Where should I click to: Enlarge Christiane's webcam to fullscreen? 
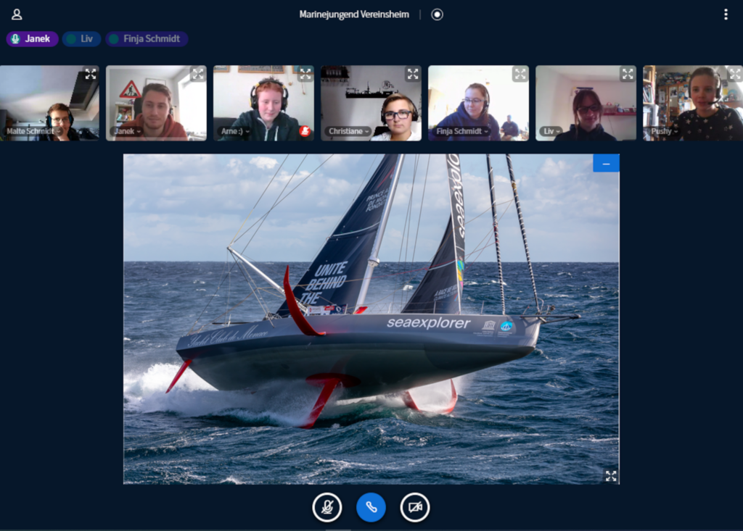(x=413, y=74)
